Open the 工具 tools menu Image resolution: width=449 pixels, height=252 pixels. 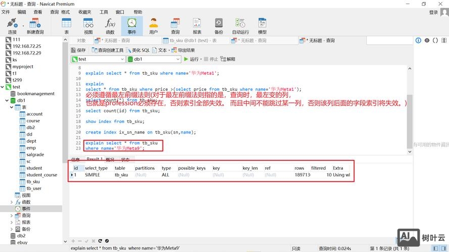click(x=104, y=12)
